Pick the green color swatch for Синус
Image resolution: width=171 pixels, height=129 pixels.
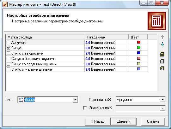(x=139, y=47)
